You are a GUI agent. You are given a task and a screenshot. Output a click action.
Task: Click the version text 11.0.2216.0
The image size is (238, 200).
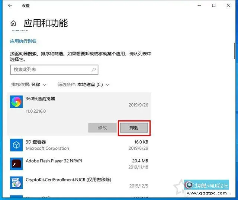pyautogui.click(x=36, y=111)
